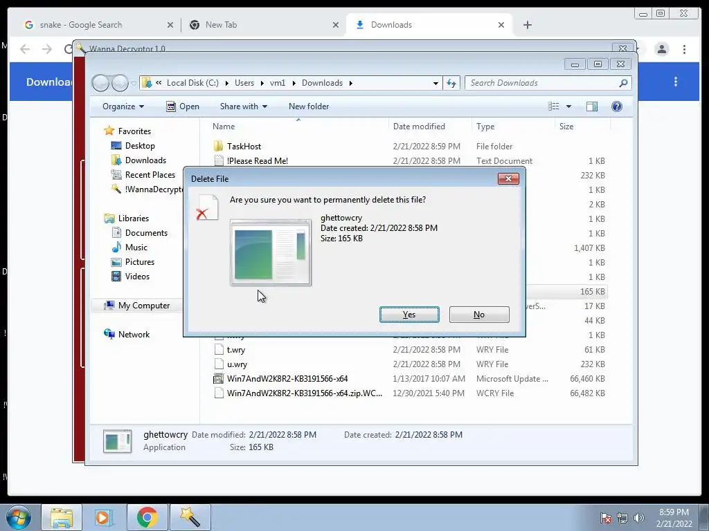Sort files by Date modified column
Screen dimensions: 709x531
click(x=419, y=127)
